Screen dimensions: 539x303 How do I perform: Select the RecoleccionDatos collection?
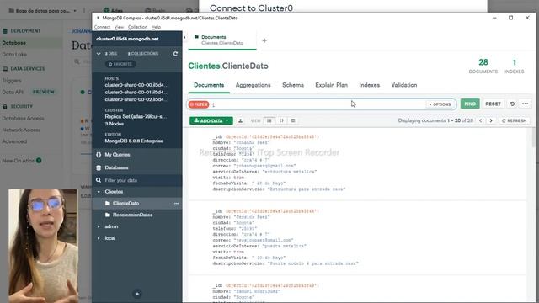[x=132, y=215]
